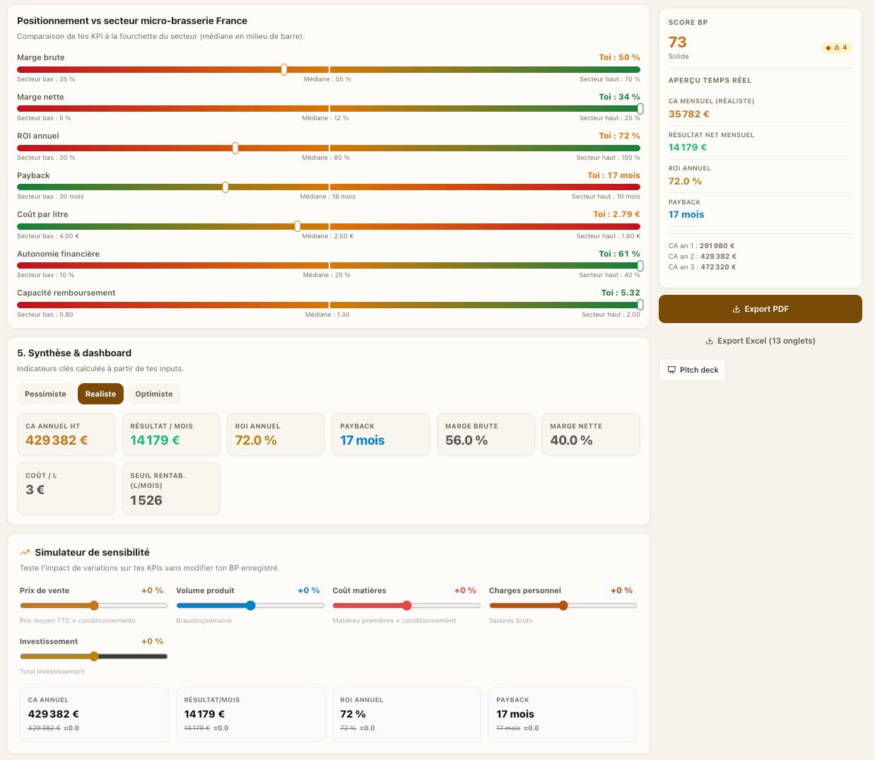Click the RÉSULTAT / MOIS card
The width and height of the screenshot is (875, 760).
point(171,434)
